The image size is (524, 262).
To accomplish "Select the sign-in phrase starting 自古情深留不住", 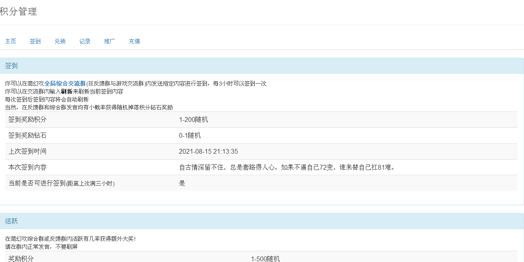I will [x=287, y=167].
